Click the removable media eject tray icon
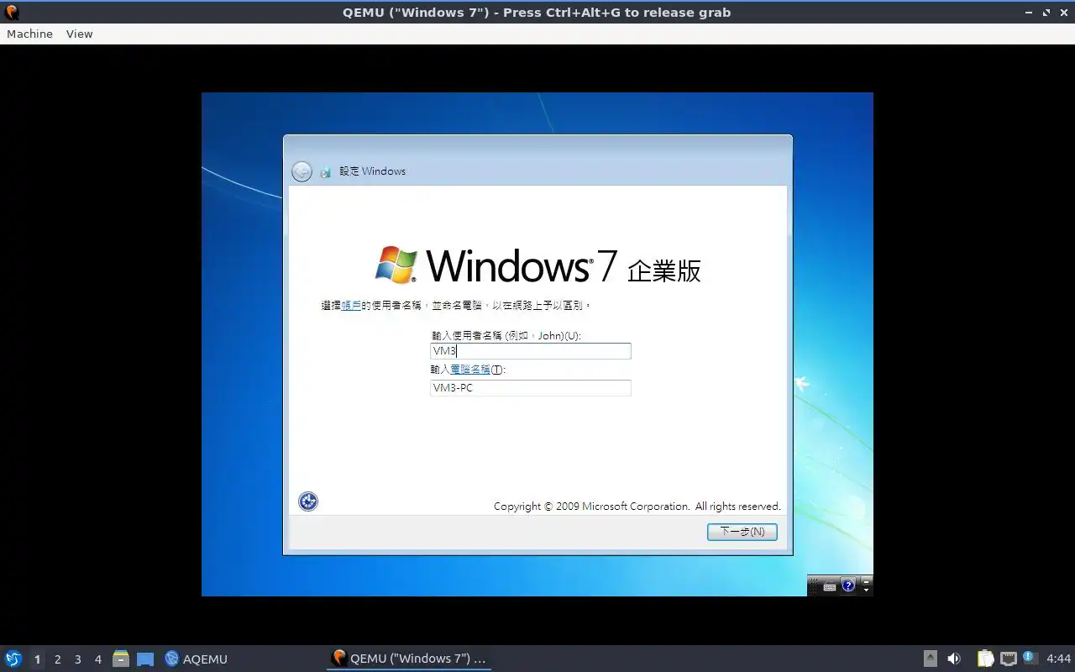This screenshot has width=1075, height=672. [x=931, y=659]
